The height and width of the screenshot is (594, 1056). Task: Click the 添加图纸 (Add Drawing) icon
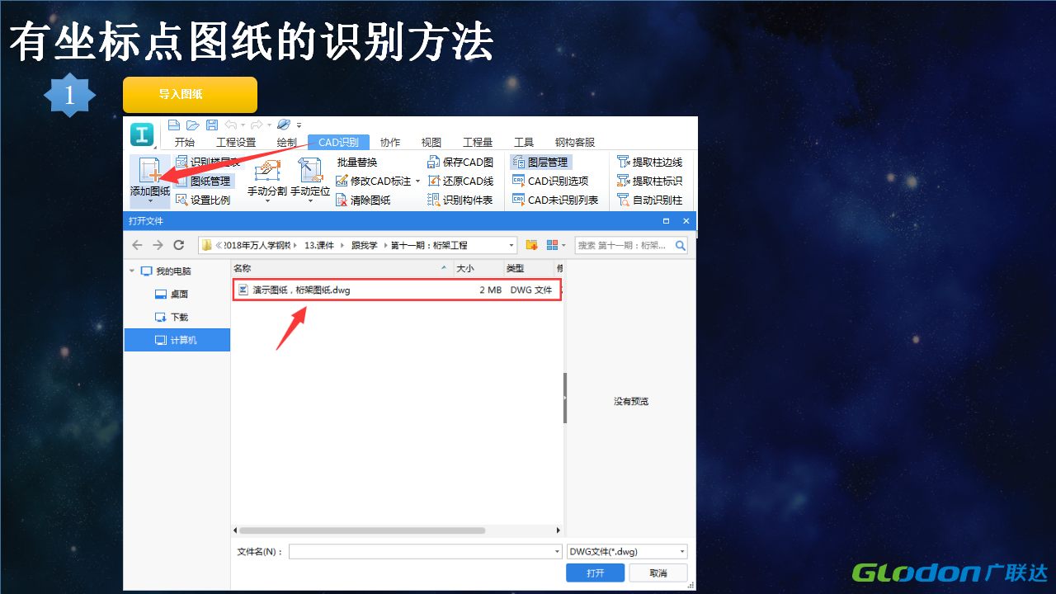tap(149, 169)
